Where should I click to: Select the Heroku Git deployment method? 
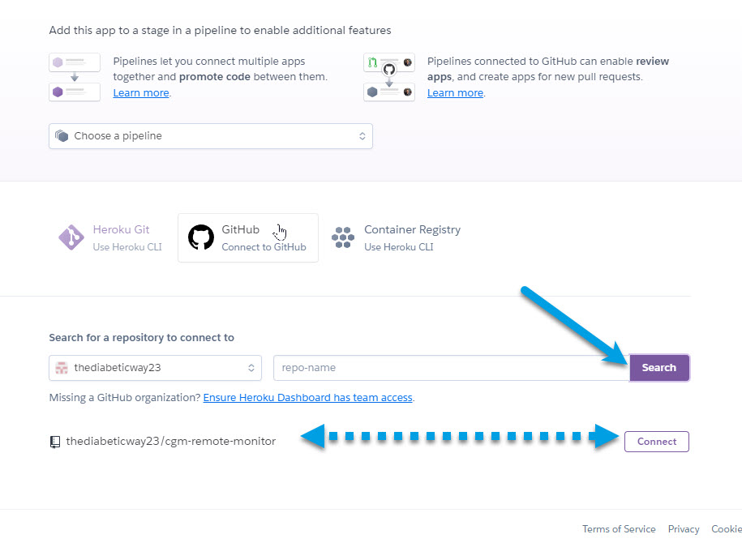point(110,237)
